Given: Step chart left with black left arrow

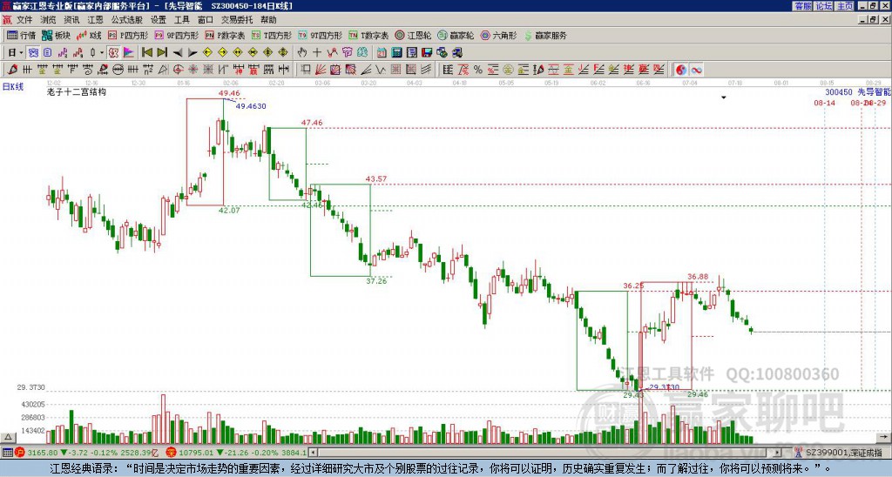Looking at the screenshot, I should (x=178, y=52).
